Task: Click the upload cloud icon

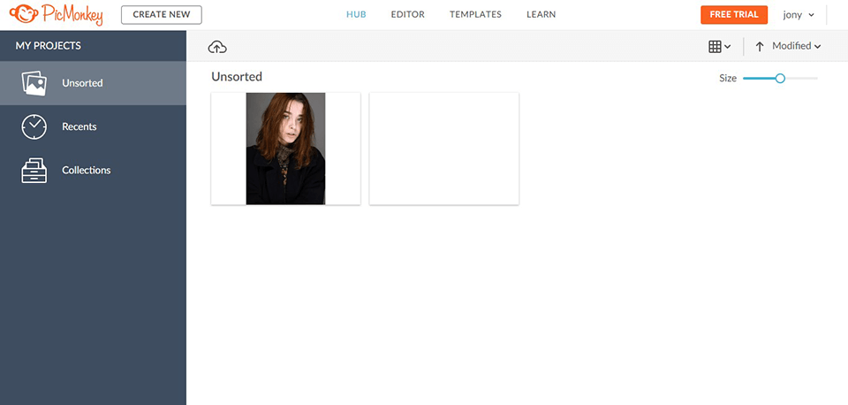Action: point(217,47)
